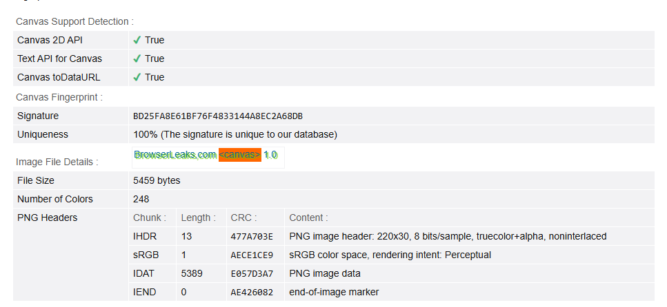Click the Canvas Support Detection heading
Viewport: 667px width, 307px height.
(x=74, y=21)
